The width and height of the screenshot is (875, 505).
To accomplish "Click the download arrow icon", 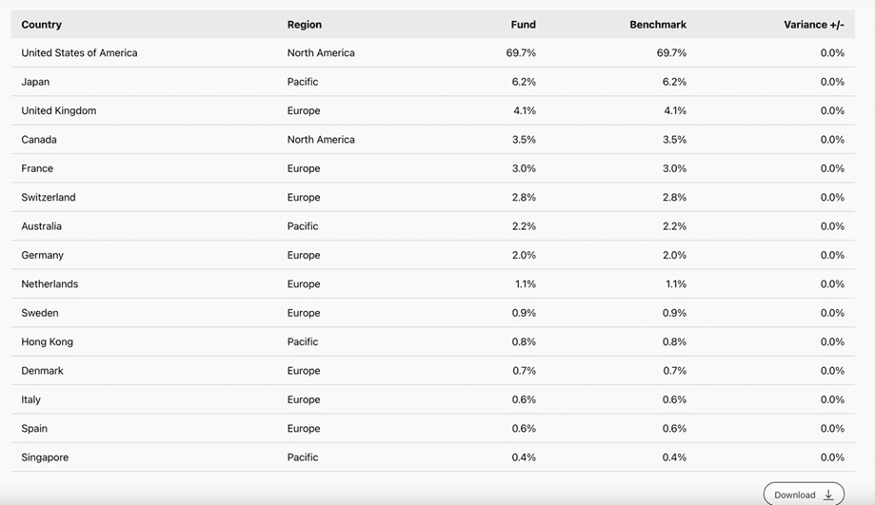I will [828, 495].
